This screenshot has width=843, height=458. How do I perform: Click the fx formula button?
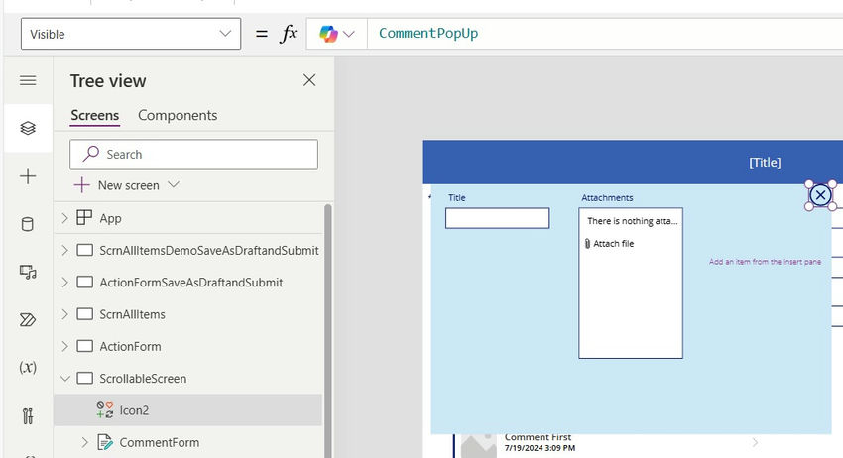289,34
